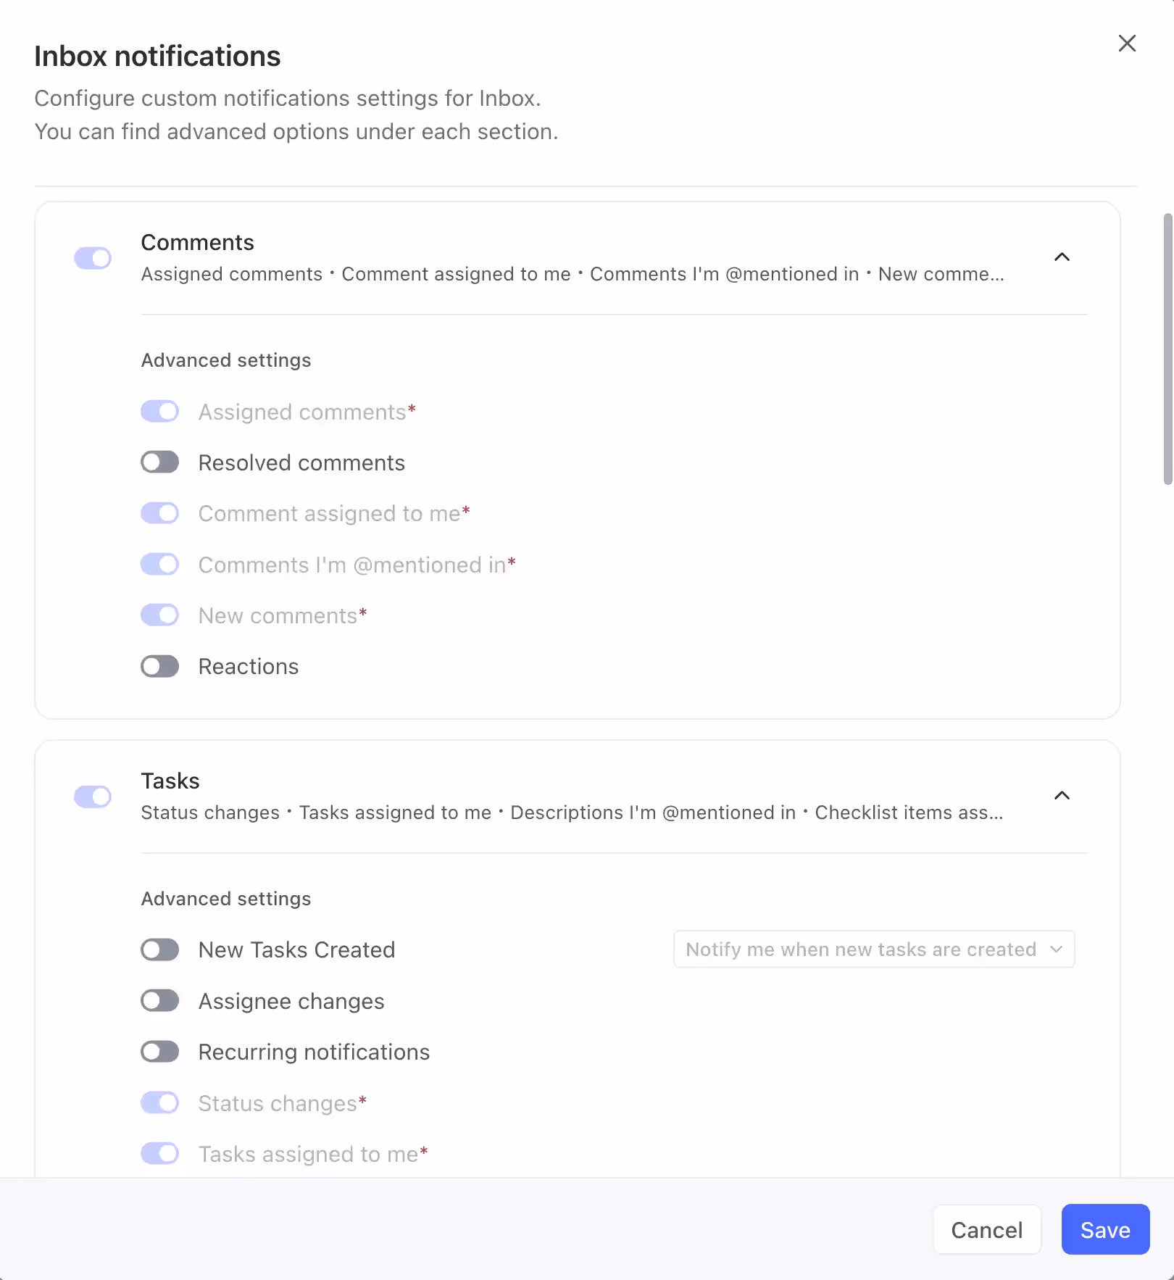
Task: Enable New Tasks Created notifications
Action: [159, 949]
